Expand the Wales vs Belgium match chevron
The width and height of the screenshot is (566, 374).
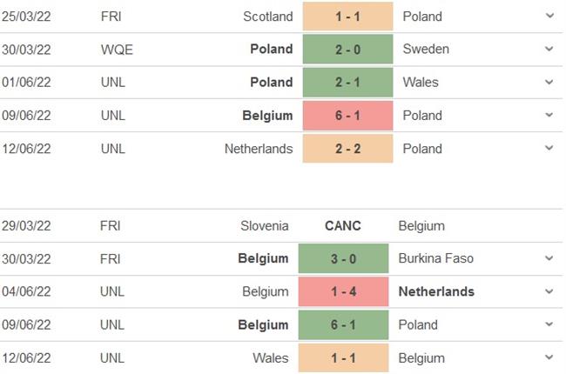point(549,357)
